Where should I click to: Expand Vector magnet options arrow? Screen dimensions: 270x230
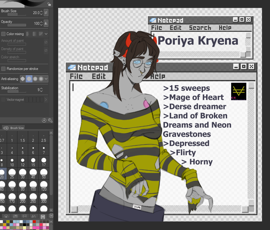click(x=46, y=100)
